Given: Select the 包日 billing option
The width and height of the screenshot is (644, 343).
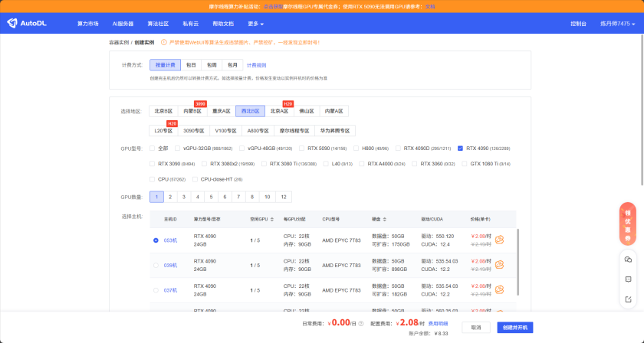Looking at the screenshot, I should click(x=191, y=65).
